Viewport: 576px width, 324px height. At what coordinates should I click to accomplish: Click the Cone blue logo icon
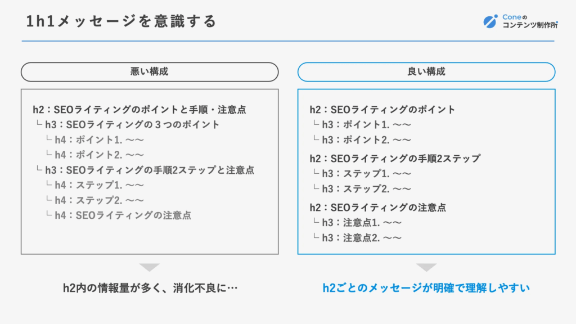(490, 21)
